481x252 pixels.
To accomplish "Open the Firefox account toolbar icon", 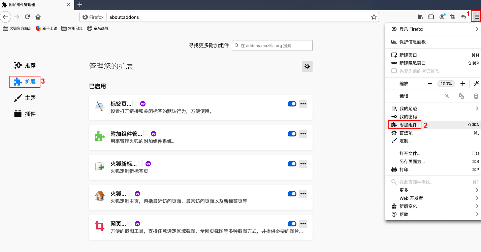I will pos(442,17).
